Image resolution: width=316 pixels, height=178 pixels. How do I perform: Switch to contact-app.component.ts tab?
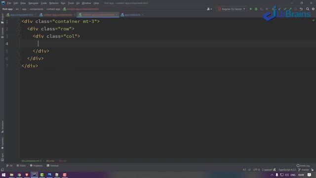tap(58, 15)
